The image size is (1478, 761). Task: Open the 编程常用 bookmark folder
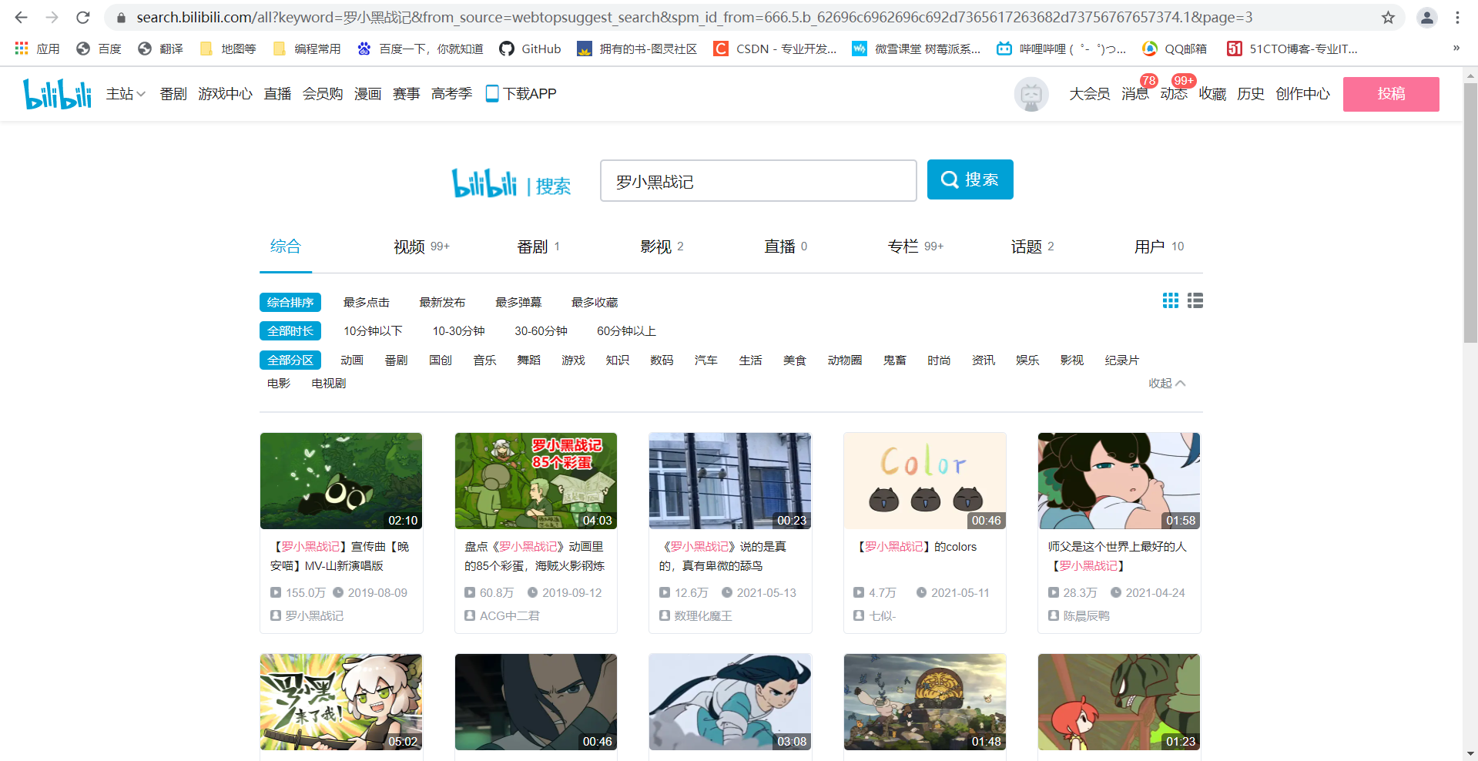pos(307,49)
